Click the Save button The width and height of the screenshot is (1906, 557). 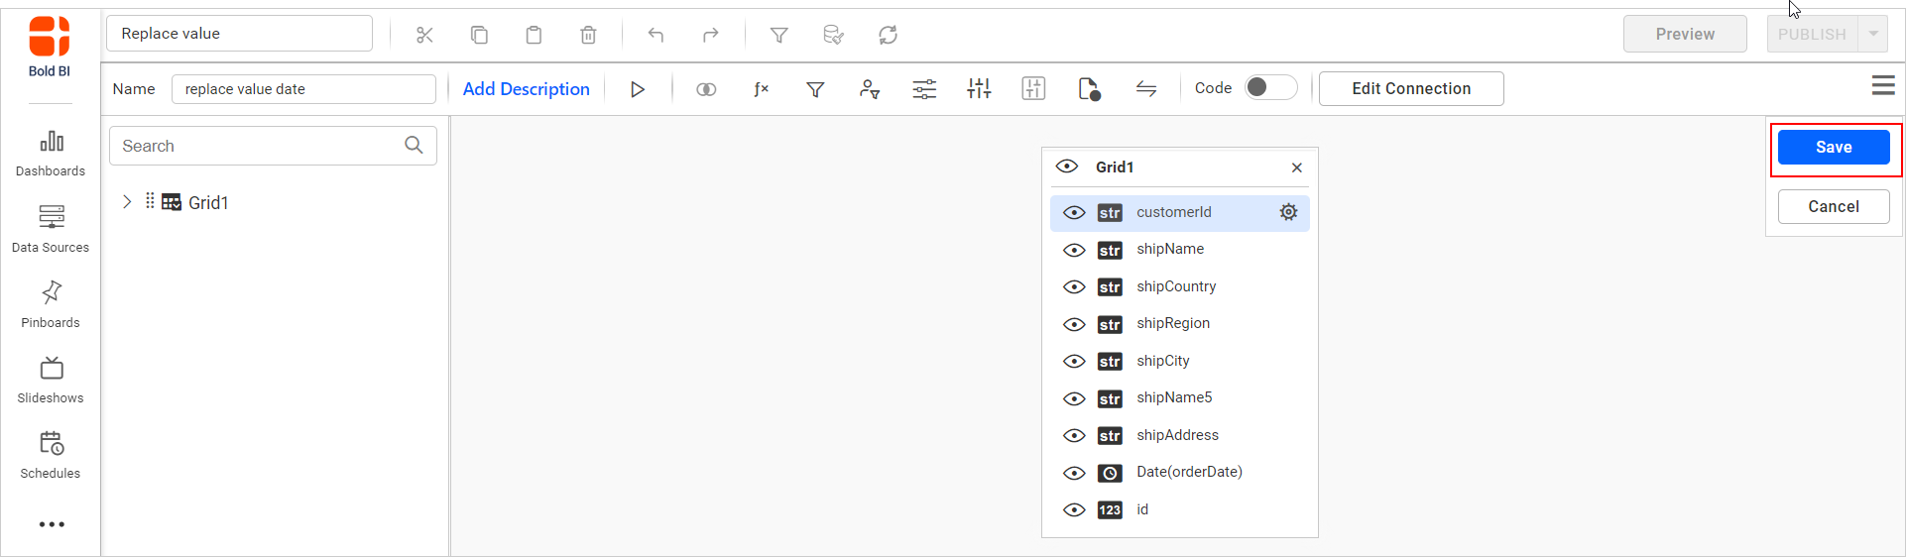coord(1833,147)
